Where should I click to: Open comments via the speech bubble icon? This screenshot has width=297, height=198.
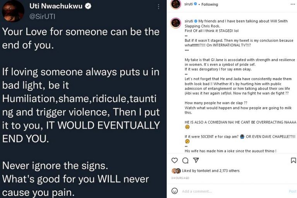[x=185, y=160]
